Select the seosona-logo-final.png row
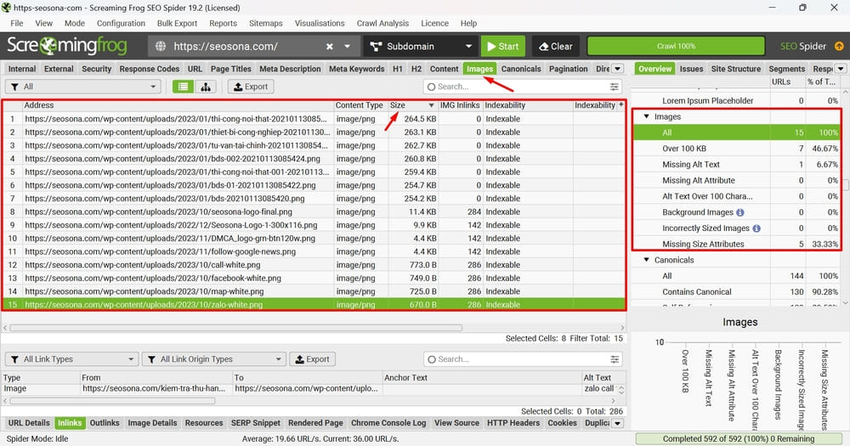 [x=314, y=212]
